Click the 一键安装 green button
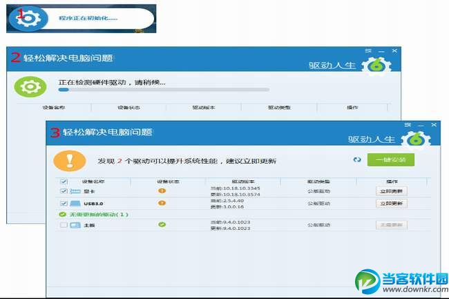The width and height of the screenshot is (449, 299). (x=391, y=160)
